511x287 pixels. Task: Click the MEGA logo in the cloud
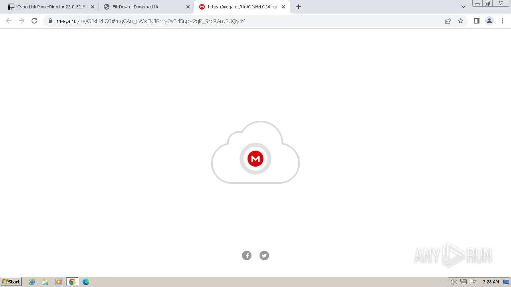255,159
